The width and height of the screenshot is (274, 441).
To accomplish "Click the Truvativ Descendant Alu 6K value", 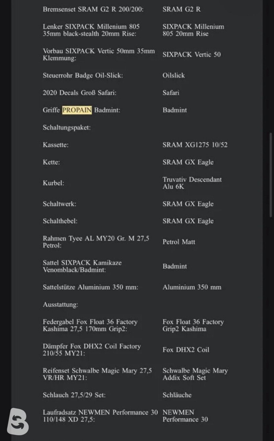I will [192, 183].
